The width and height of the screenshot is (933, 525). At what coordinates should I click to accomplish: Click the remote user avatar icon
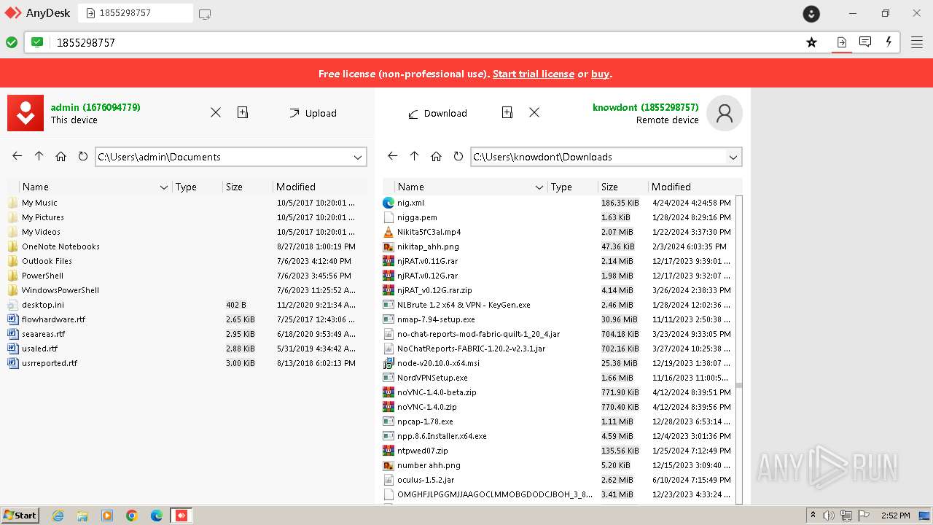click(x=725, y=113)
